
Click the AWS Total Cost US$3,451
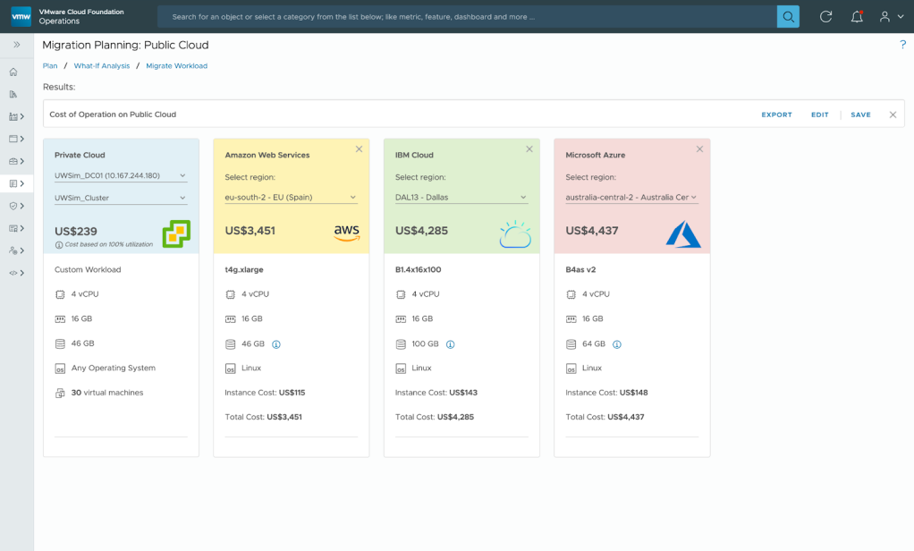264,417
